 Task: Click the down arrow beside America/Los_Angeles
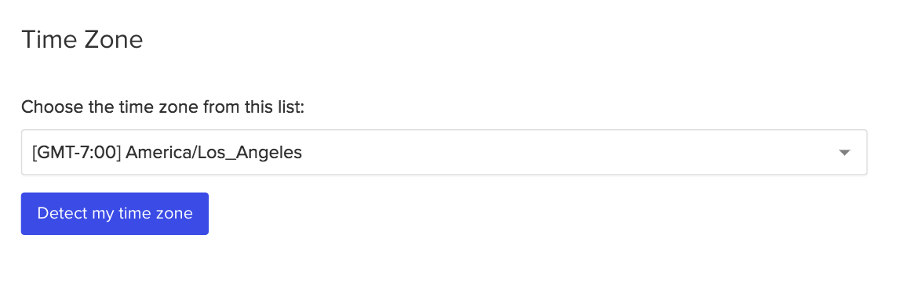pyautogui.click(x=844, y=153)
